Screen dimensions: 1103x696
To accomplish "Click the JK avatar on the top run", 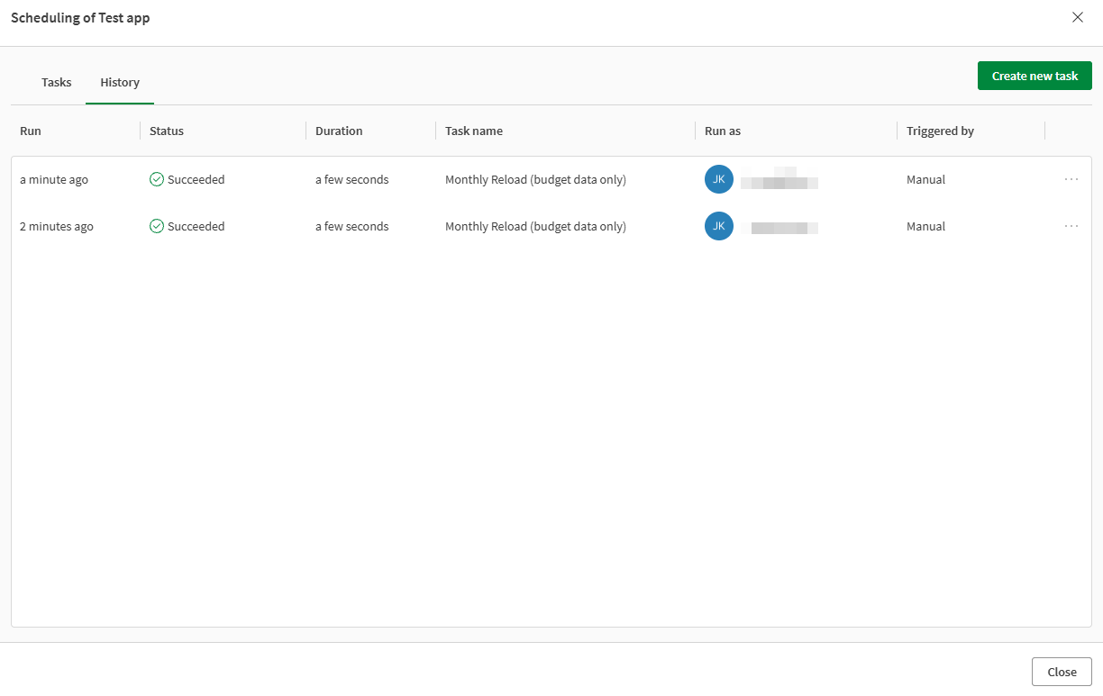I will coord(718,179).
